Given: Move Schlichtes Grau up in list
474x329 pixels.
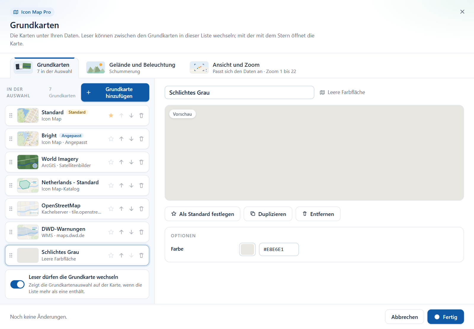Looking at the screenshot, I should tap(121, 255).
